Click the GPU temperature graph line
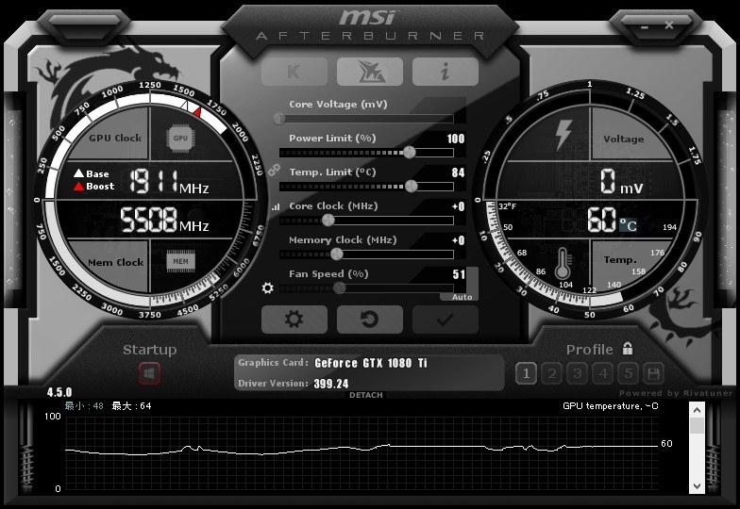The image size is (740, 509). click(361, 449)
